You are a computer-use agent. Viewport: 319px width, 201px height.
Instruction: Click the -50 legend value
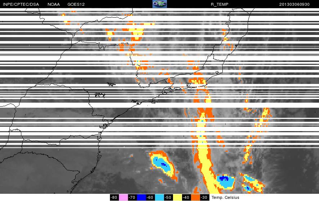(168, 197)
